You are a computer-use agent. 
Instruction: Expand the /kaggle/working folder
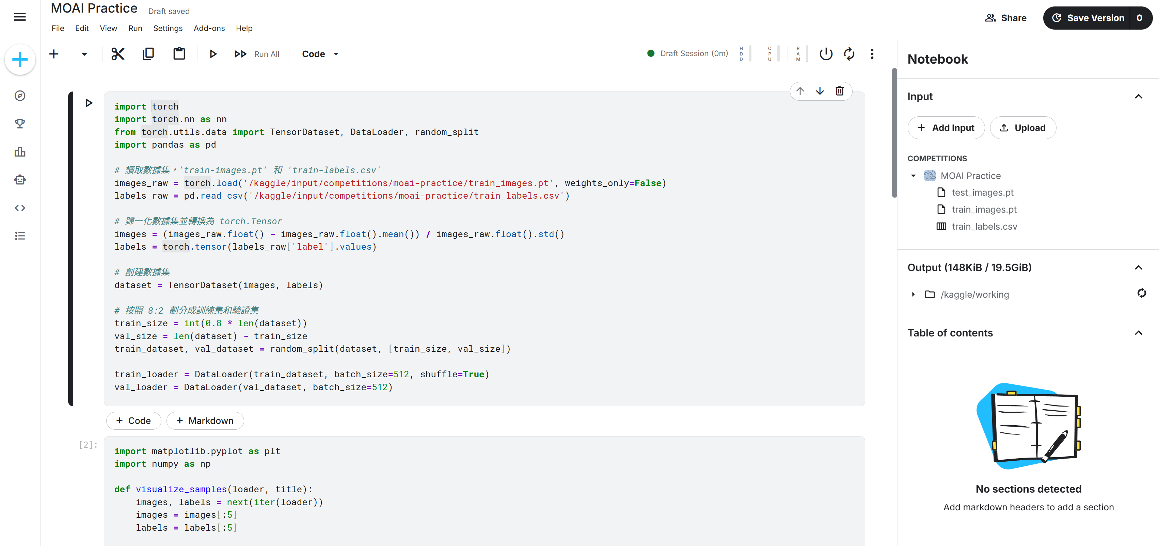pyautogui.click(x=913, y=294)
